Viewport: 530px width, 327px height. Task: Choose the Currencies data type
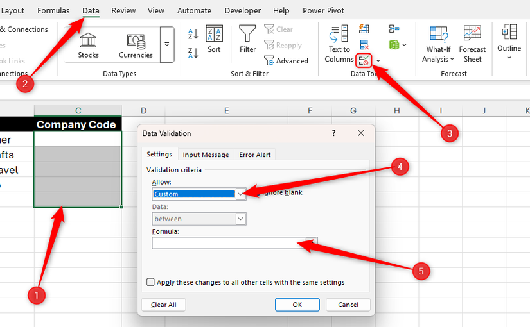pos(136,44)
